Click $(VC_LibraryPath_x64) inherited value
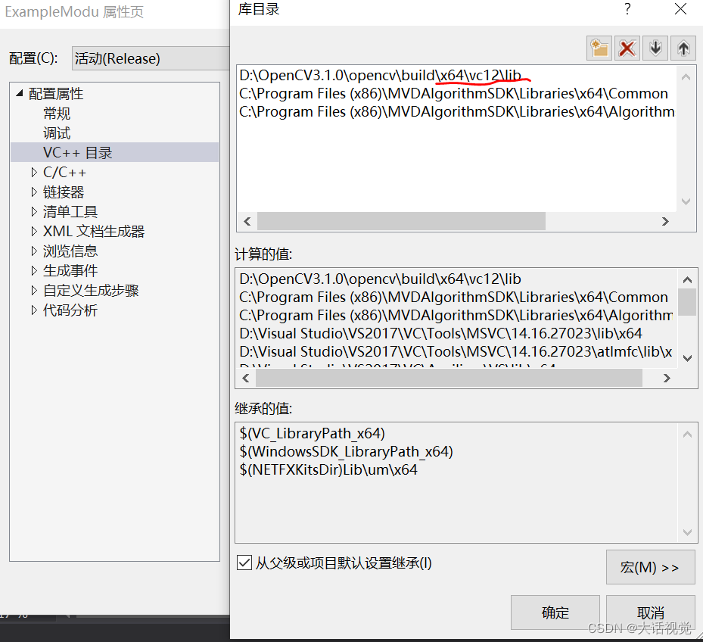Viewport: 703px width, 642px height. click(312, 433)
